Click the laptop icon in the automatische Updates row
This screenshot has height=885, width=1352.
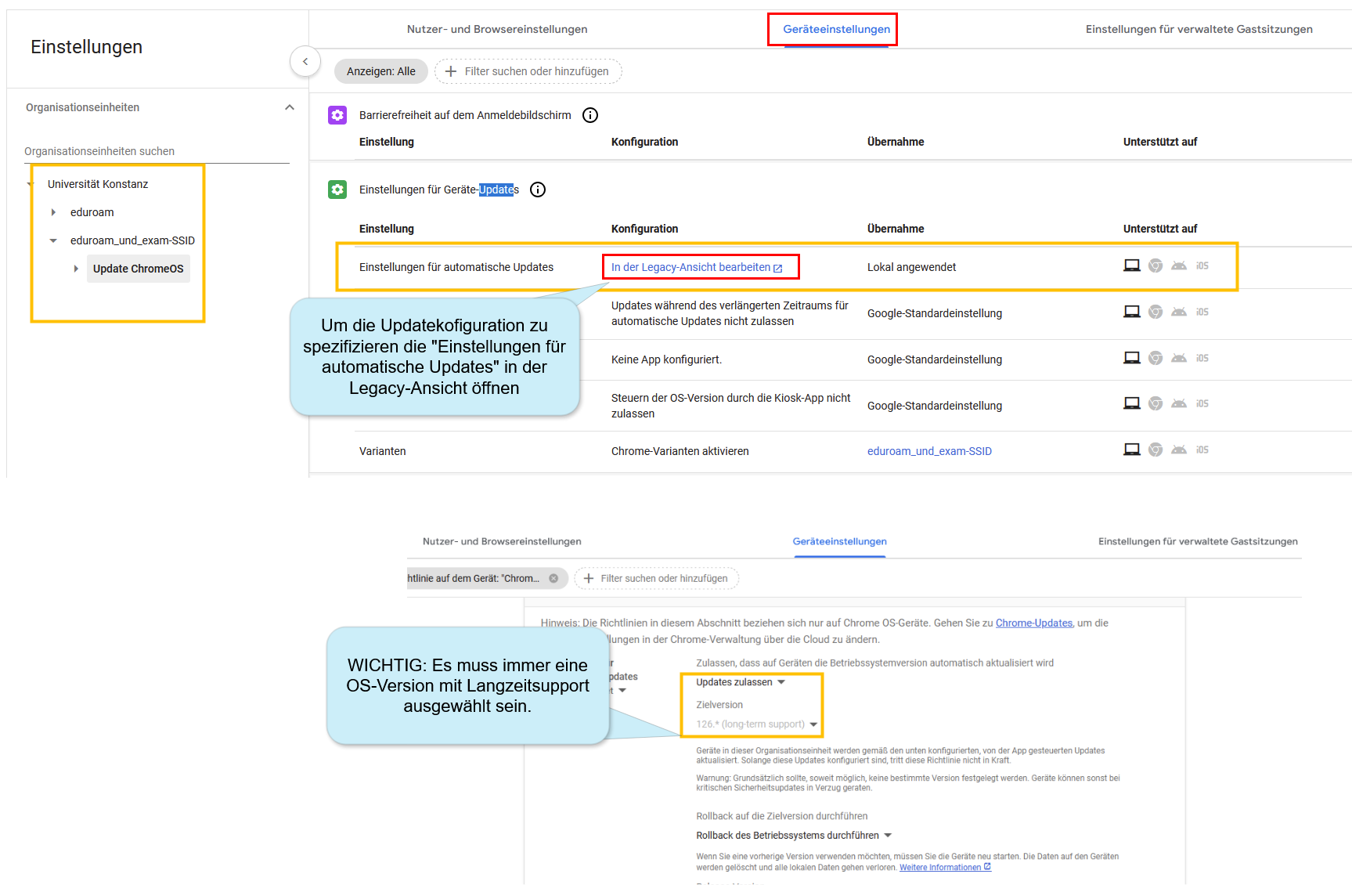click(1132, 265)
